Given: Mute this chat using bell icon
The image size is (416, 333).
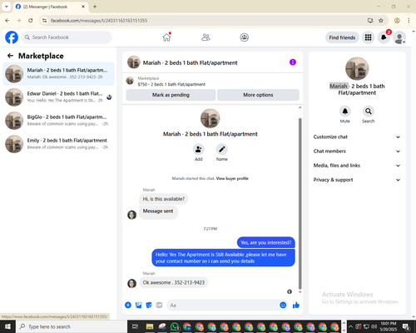Looking at the screenshot, I should (x=345, y=112).
